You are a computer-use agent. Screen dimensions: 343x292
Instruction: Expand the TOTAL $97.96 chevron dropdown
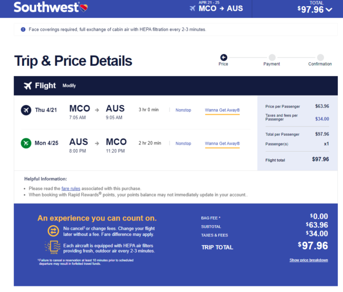[329, 10]
